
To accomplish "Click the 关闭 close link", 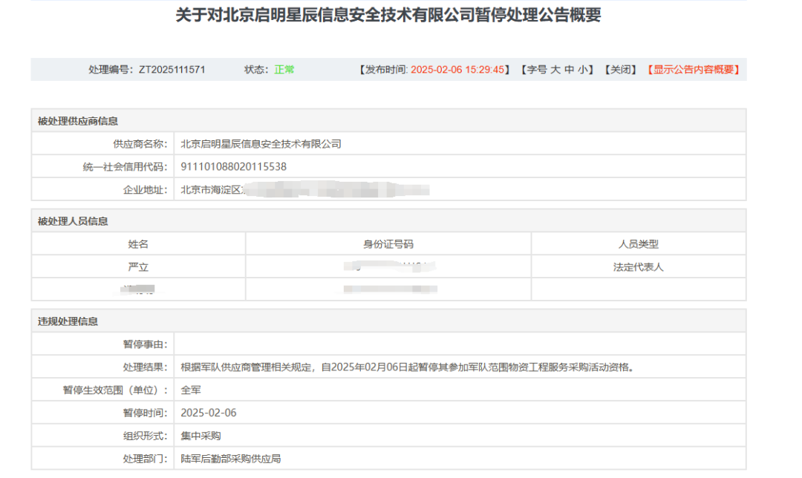I will point(621,70).
